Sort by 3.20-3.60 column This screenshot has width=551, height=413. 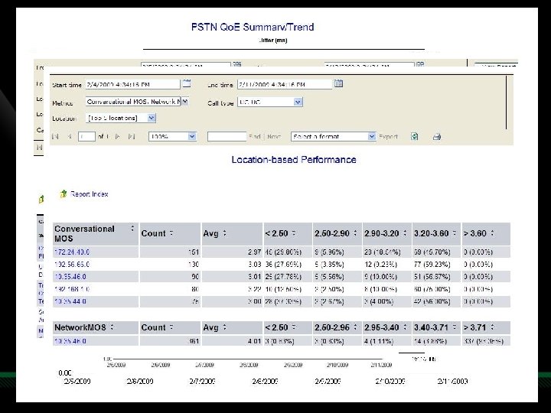pos(455,233)
